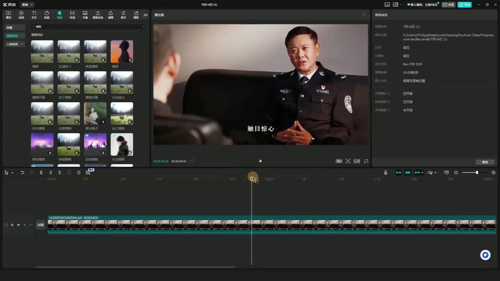This screenshot has height=281, width=500.
Task: Enter fullscreen preview
Action: tap(366, 161)
